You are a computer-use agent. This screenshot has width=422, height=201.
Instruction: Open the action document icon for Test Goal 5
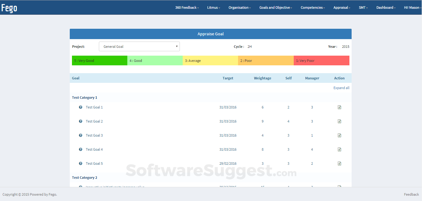[x=339, y=163]
